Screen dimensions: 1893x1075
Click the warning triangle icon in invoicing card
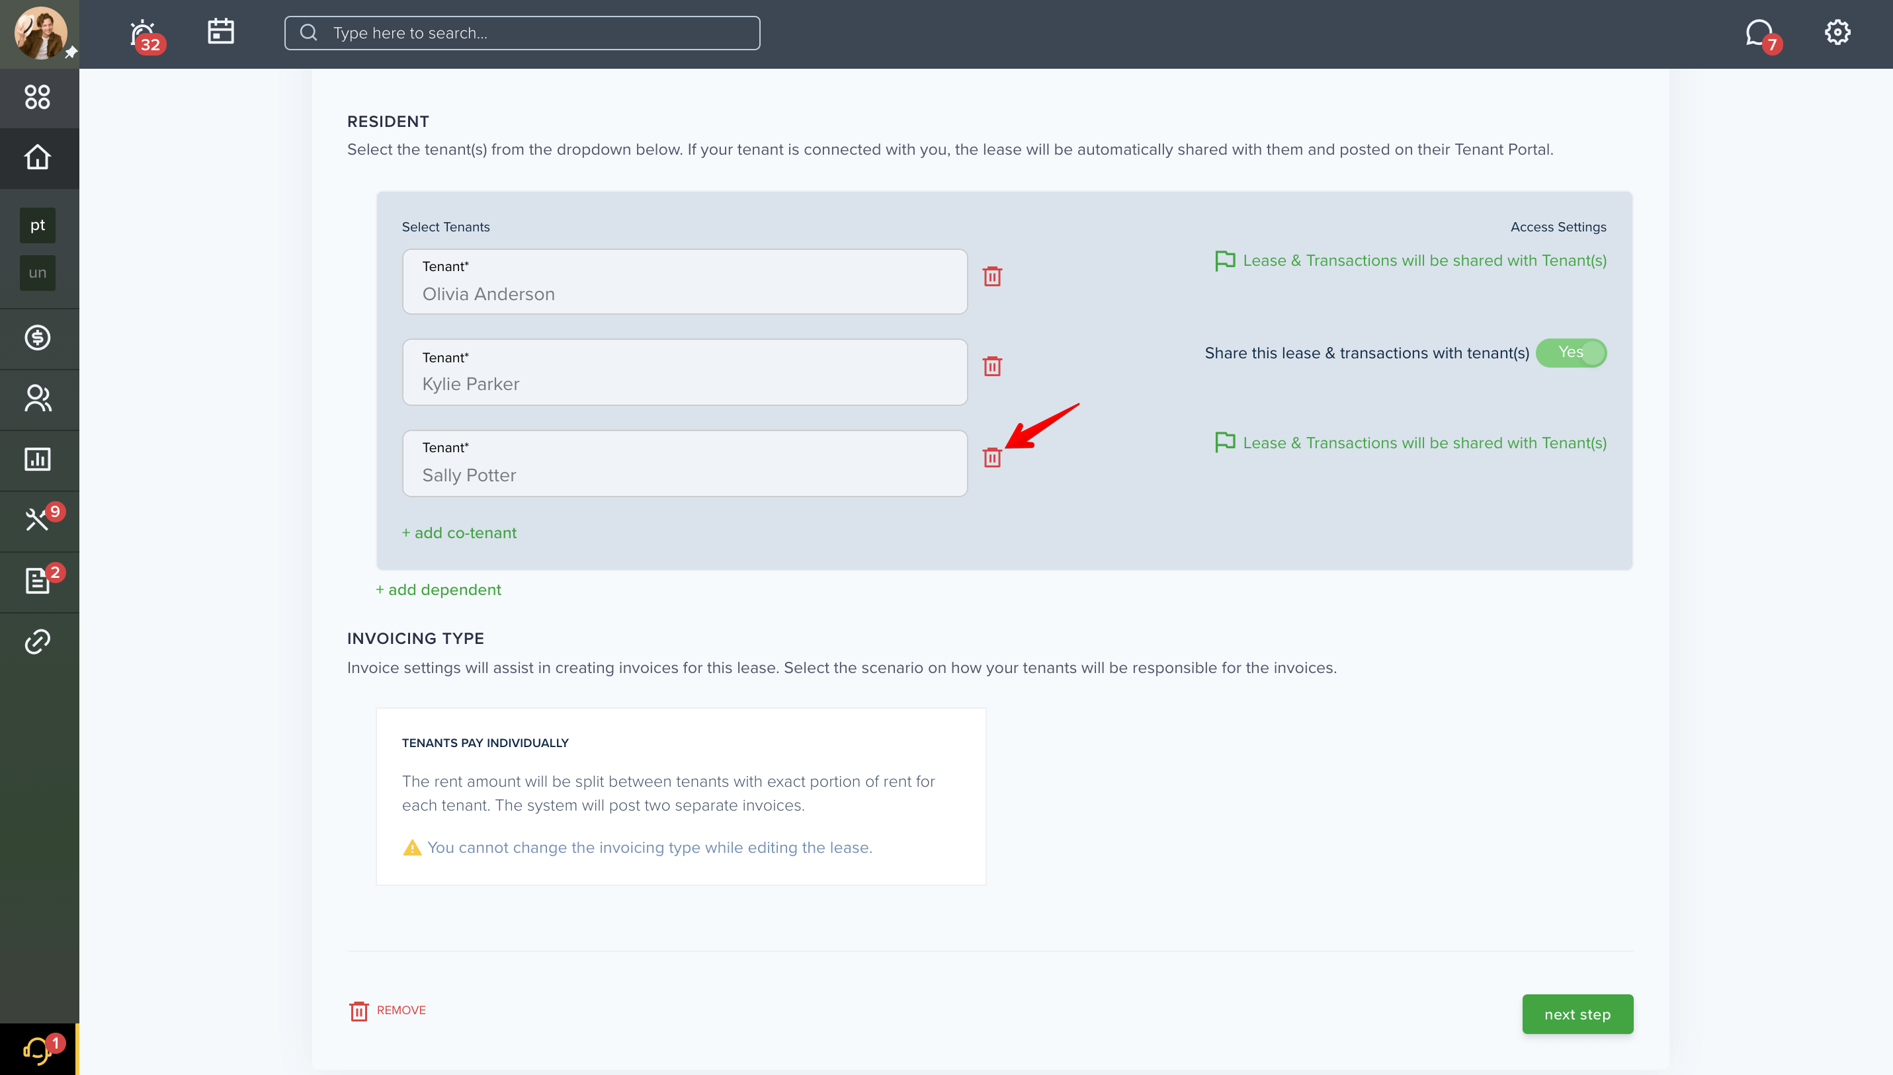click(x=412, y=848)
